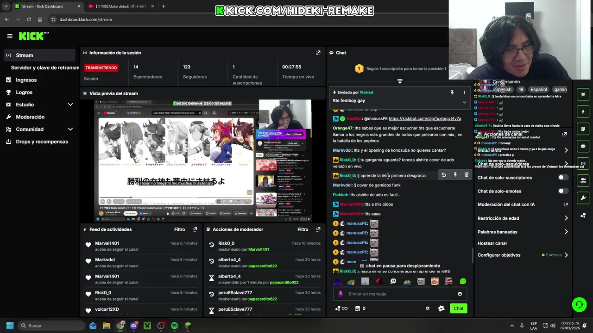Viewport: 593px width, 333px height.
Task: Pop out the Información de la sesión panel
Action: (x=318, y=53)
